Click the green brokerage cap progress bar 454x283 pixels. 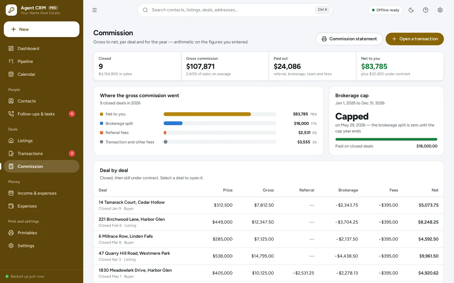pyautogui.click(x=386, y=139)
